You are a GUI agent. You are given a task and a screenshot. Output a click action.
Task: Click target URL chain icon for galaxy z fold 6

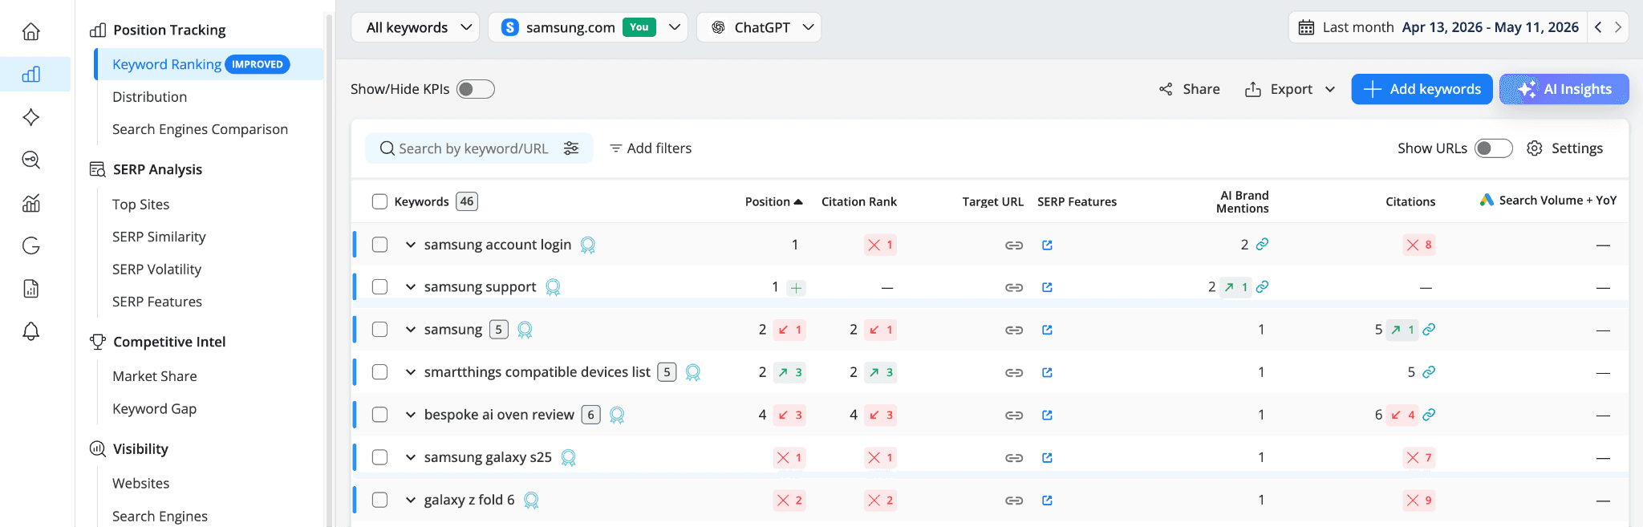point(1014,501)
